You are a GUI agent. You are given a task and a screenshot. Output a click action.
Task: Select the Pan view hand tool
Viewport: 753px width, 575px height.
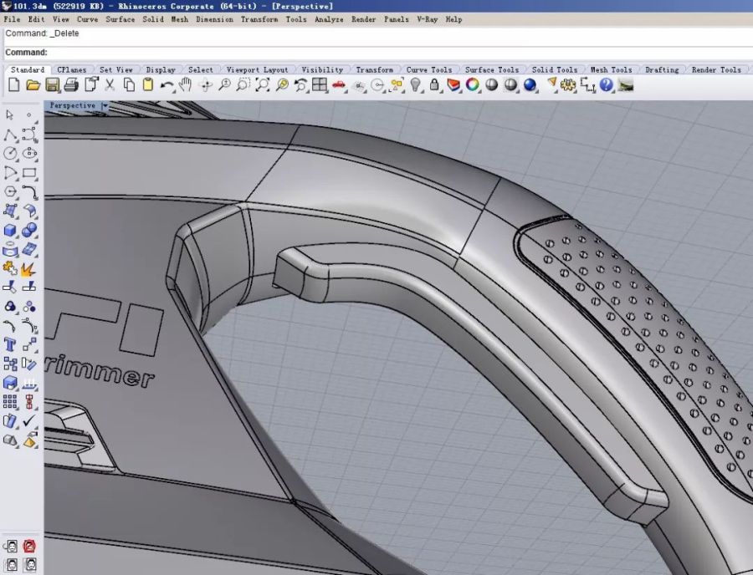pos(185,84)
